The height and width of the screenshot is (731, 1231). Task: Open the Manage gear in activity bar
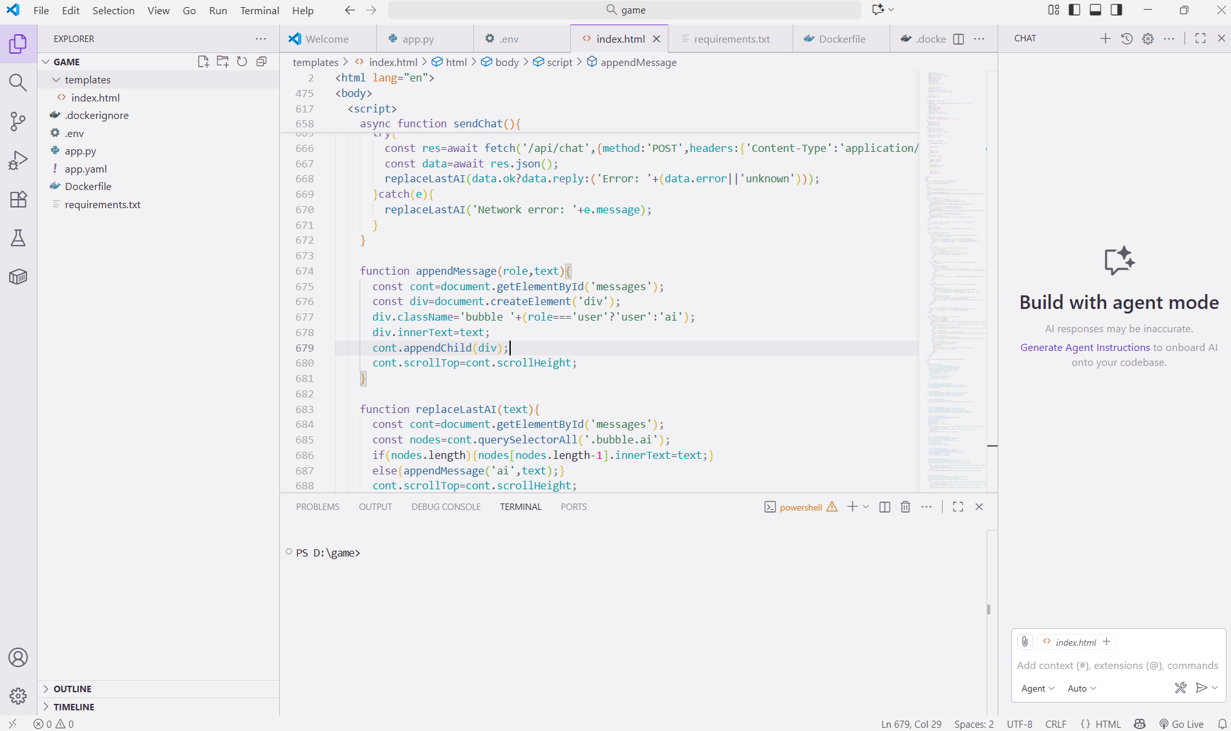point(18,695)
